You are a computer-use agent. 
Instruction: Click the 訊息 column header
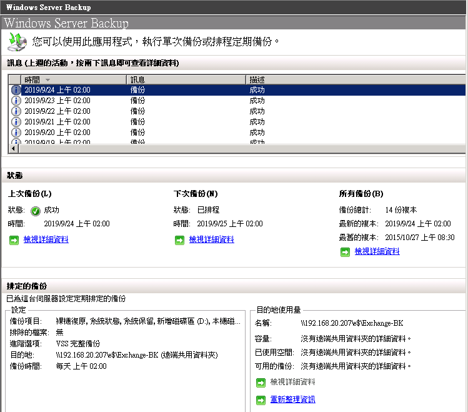[186, 80]
